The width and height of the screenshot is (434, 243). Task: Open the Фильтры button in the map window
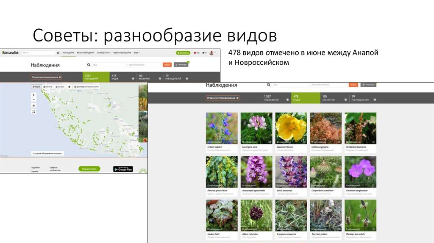pyautogui.click(x=181, y=65)
